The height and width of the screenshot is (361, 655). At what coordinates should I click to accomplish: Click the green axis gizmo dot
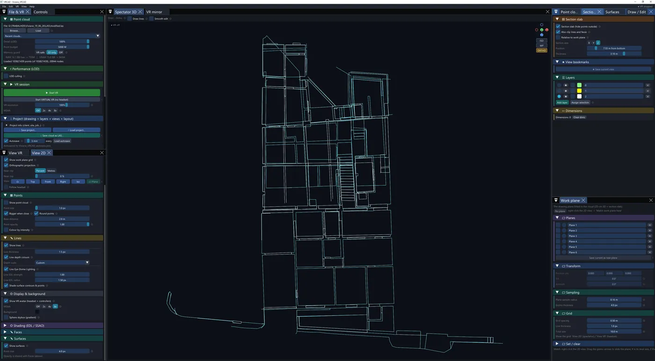coord(542,30)
